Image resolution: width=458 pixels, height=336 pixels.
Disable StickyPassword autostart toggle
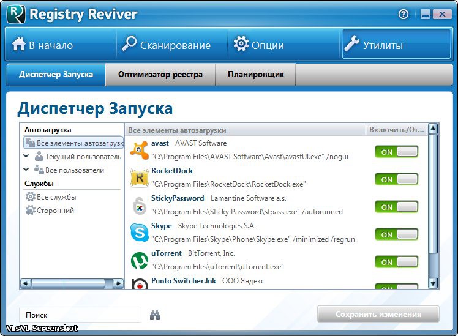click(397, 207)
